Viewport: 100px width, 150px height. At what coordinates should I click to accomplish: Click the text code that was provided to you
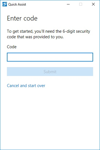click(35, 37)
